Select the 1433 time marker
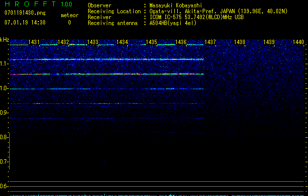 [93, 43]
